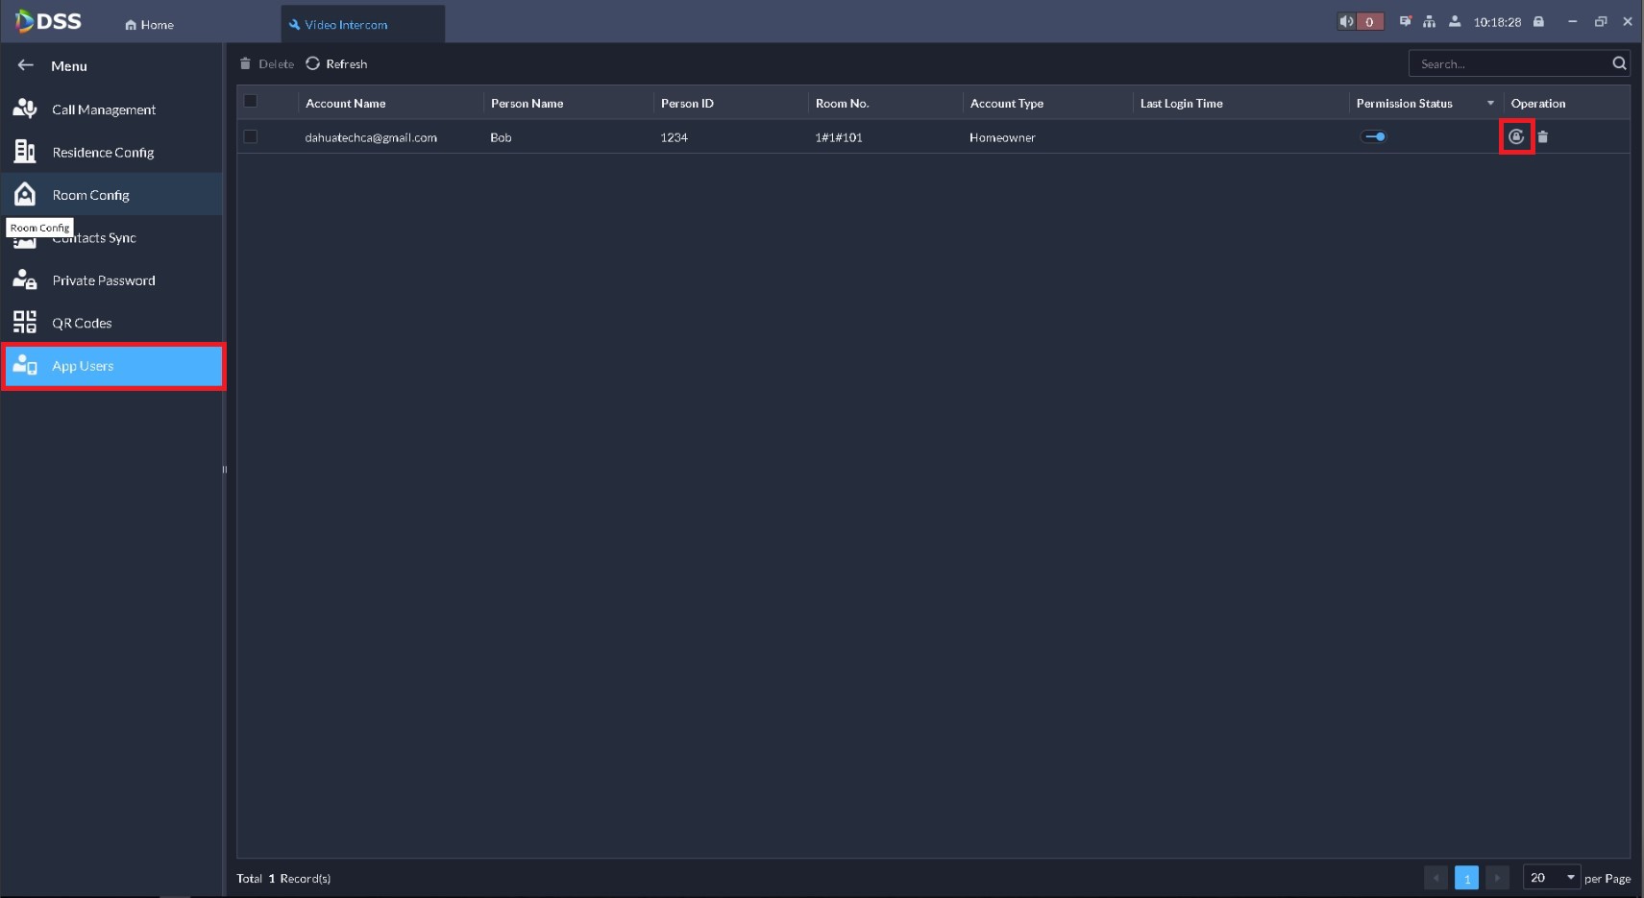Collapse the sidebar using the divider handle
Image resolution: width=1644 pixels, height=898 pixels.
225,470
